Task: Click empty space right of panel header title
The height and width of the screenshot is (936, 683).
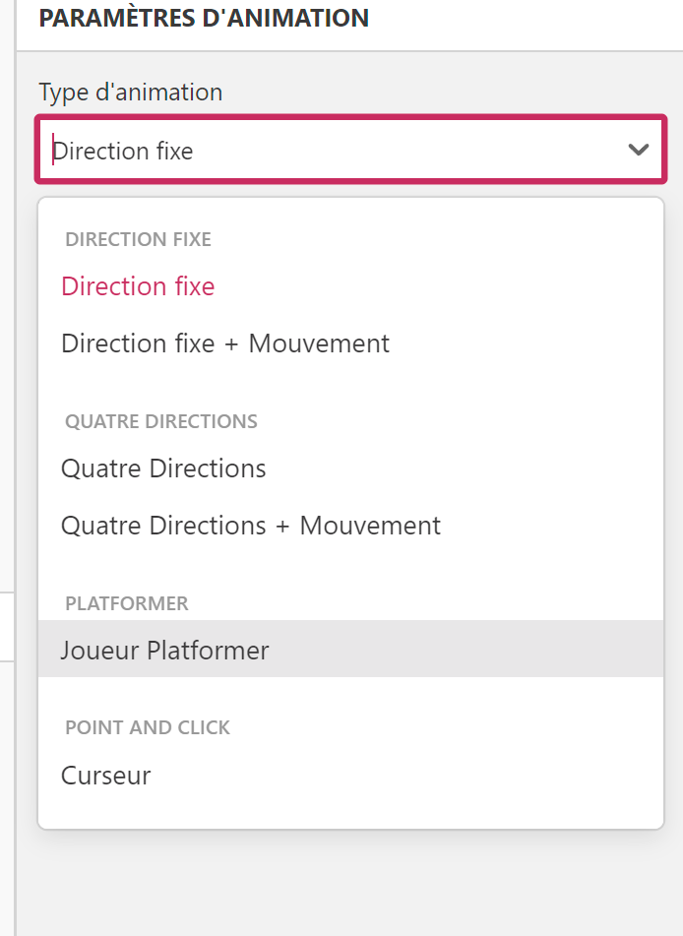Action: coord(522,18)
